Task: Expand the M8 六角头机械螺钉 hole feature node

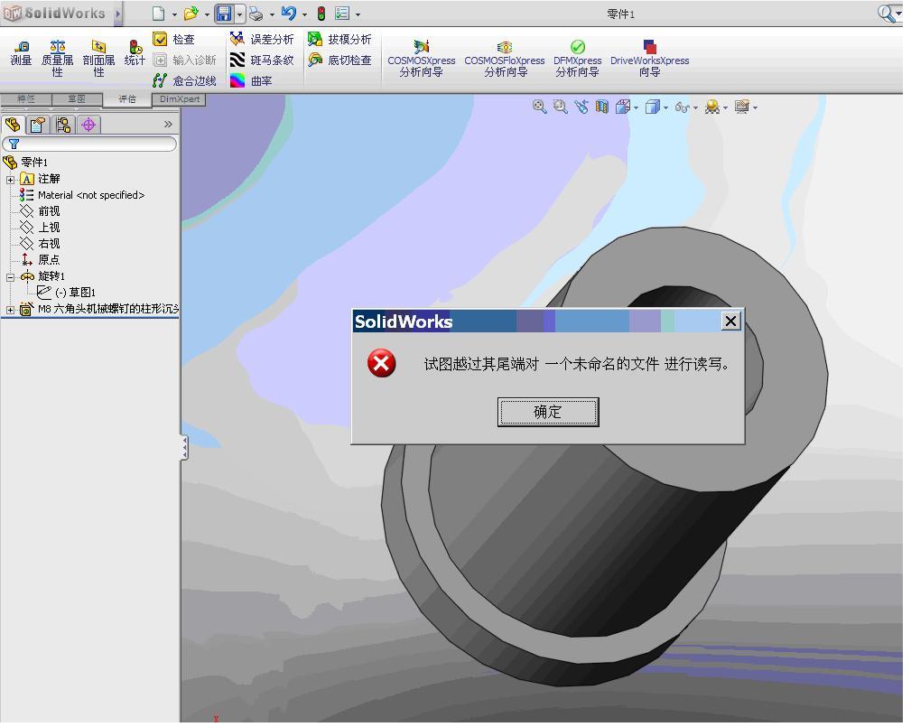Action: pos(10,311)
